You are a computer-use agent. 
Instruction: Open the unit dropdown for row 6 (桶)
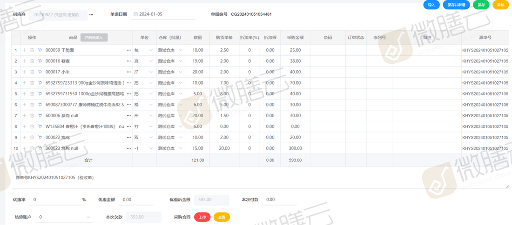point(151,105)
